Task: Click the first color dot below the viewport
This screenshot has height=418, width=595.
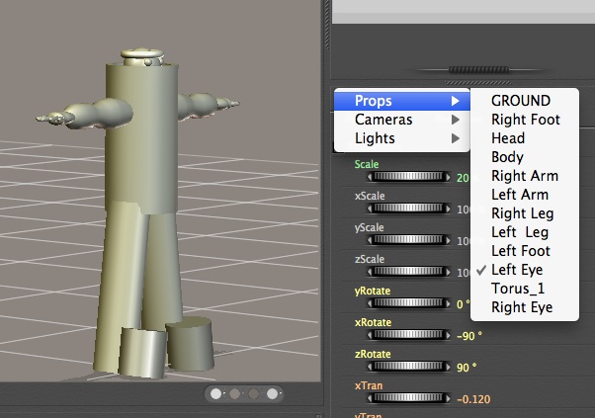Action: point(216,393)
